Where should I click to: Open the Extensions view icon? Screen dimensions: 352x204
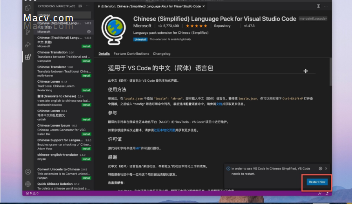pos(28,57)
